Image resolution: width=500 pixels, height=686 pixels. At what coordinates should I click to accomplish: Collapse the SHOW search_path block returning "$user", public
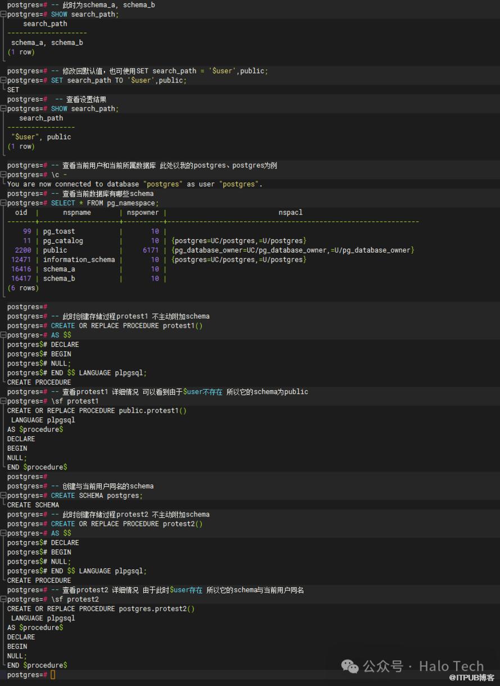(3, 109)
